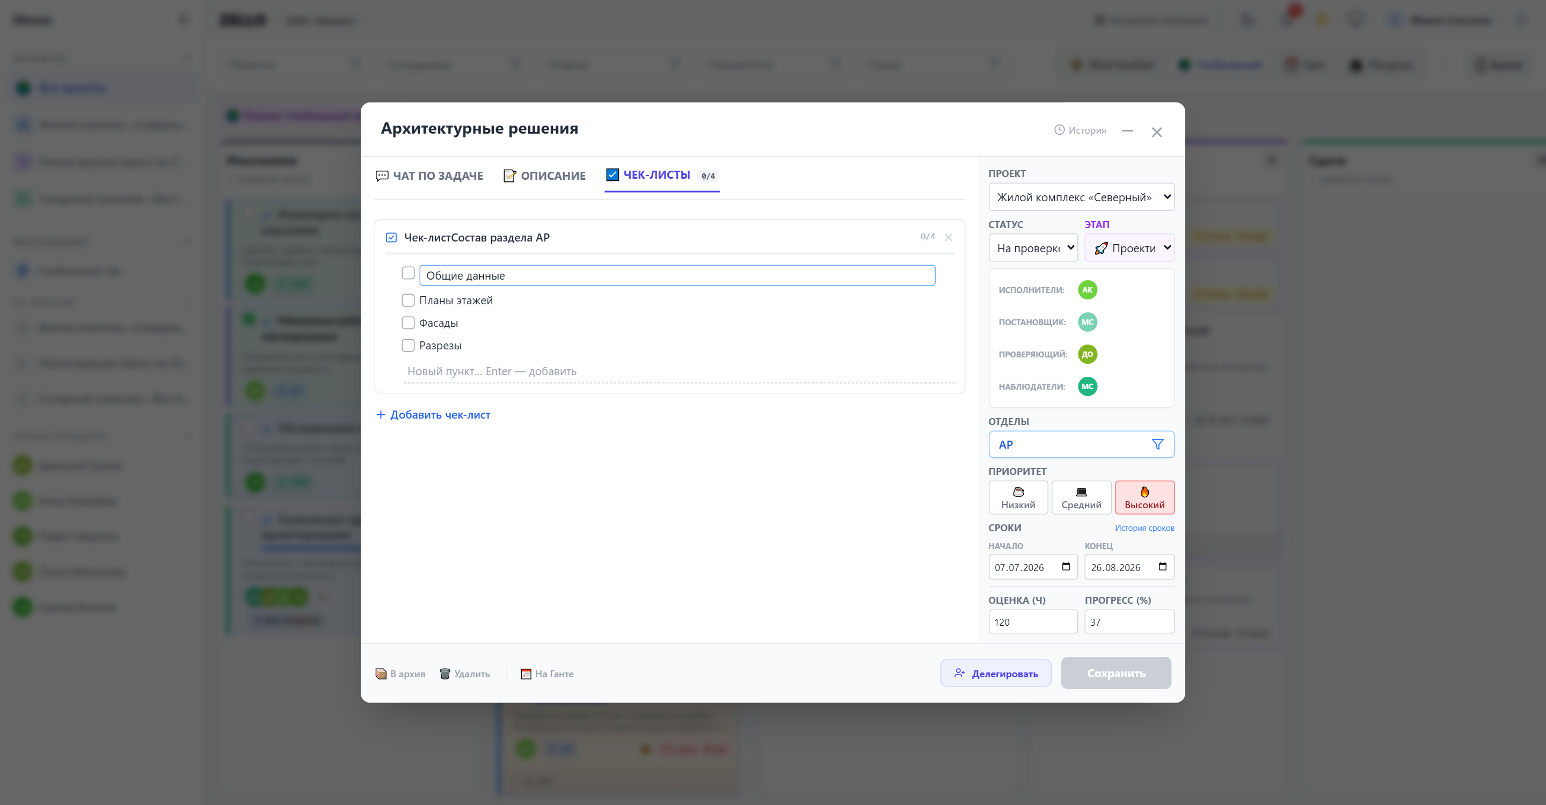Click the Сохранить button
Viewport: 1546px width, 805px height.
(1115, 673)
